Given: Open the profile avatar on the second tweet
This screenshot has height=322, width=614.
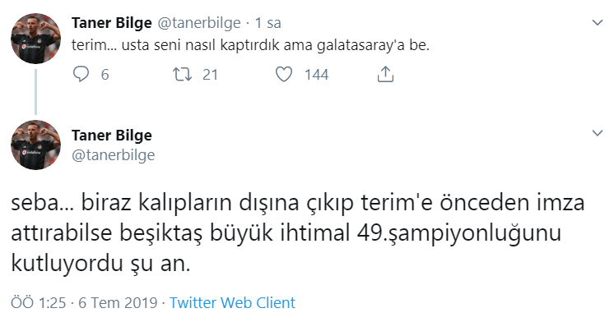Looking at the screenshot, I should pyautogui.click(x=35, y=145).
